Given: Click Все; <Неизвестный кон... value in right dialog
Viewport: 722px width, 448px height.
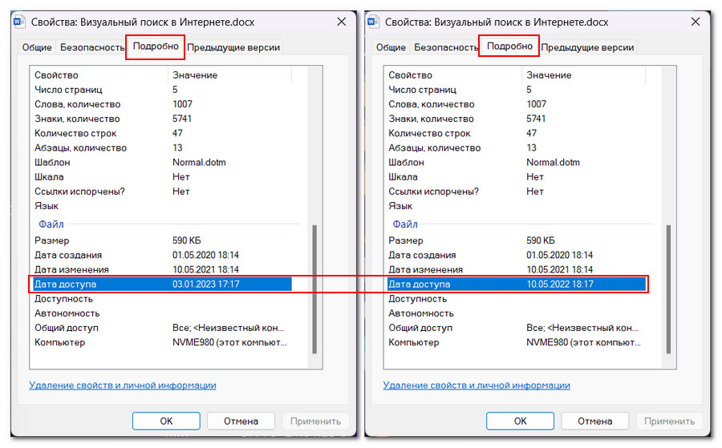Looking at the screenshot, I should (x=582, y=328).
